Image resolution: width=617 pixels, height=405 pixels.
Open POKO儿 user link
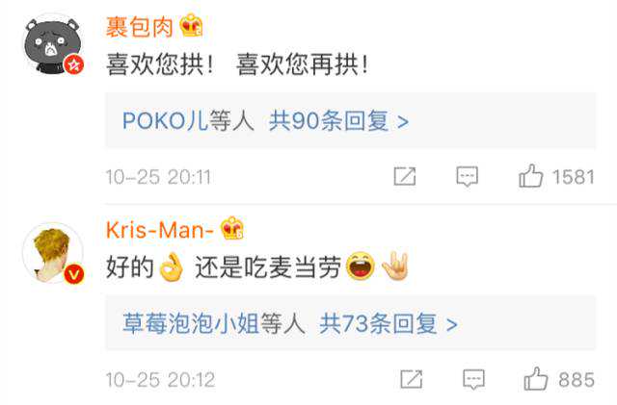tap(165, 120)
